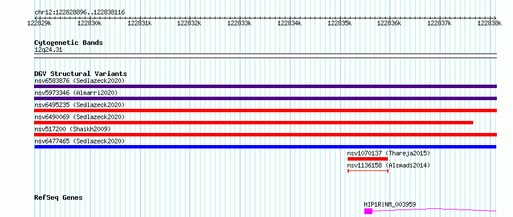Click the 122835k ruler label
The width and height of the screenshot is (513, 217).
(340, 23)
